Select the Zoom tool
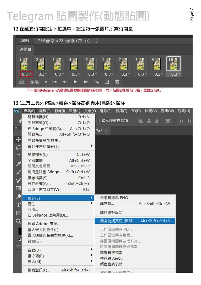This screenshot has width=201, height=285. tap(18, 221)
